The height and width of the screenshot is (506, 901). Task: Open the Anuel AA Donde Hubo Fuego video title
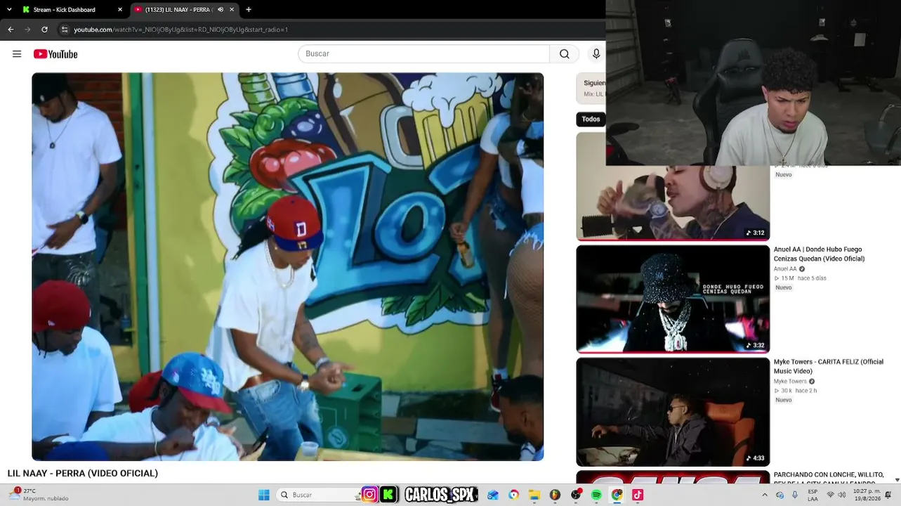click(819, 254)
